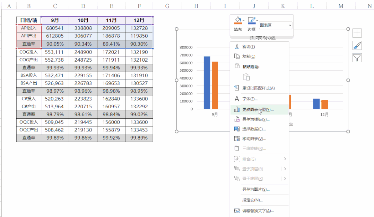Image resolution: width=374 pixels, height=217 pixels.
Task: Click the cell labeled API产出
Action: (x=29, y=36)
